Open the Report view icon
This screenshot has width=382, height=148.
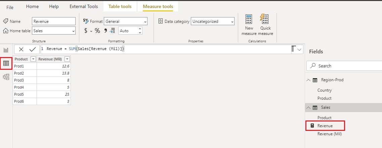[x=6, y=50]
